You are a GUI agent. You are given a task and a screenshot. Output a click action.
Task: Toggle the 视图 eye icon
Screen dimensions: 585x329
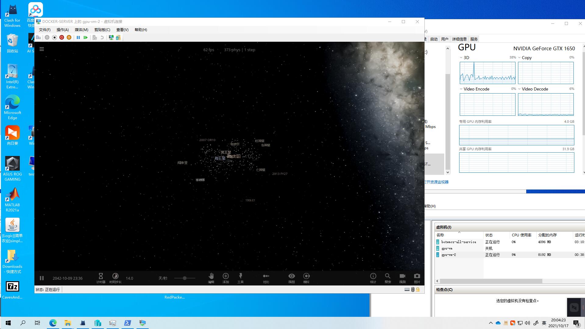292,276
